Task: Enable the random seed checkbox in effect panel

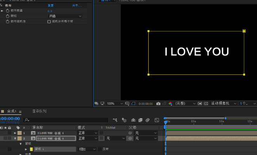Action: [49, 22]
